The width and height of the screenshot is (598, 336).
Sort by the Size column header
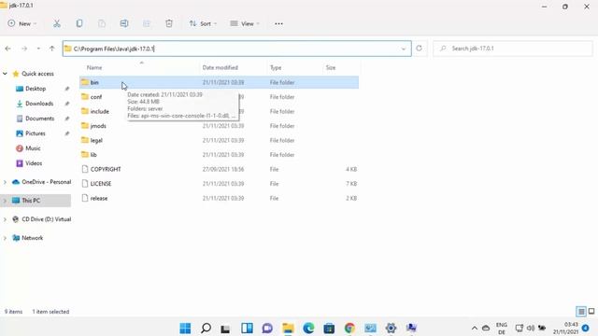[x=331, y=67]
